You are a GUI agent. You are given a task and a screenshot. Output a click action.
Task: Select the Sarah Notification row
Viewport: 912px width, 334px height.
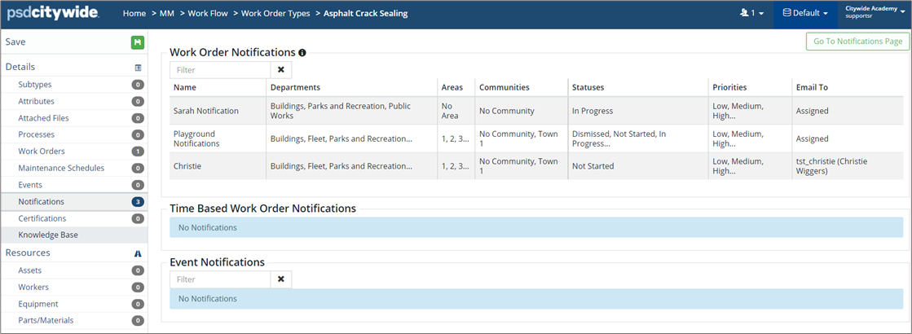206,111
